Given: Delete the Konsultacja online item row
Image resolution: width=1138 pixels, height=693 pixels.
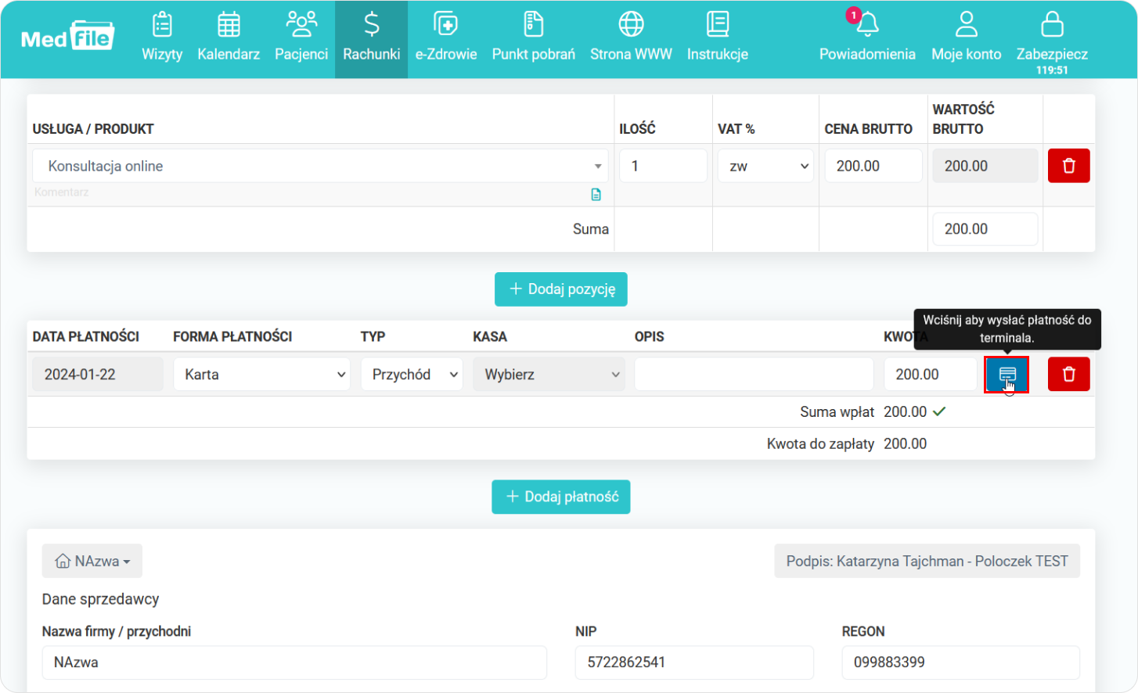Looking at the screenshot, I should pyautogui.click(x=1069, y=166).
